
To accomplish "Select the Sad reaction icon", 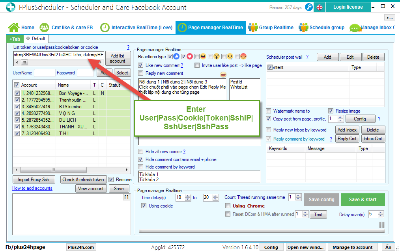I will [x=230, y=57].
